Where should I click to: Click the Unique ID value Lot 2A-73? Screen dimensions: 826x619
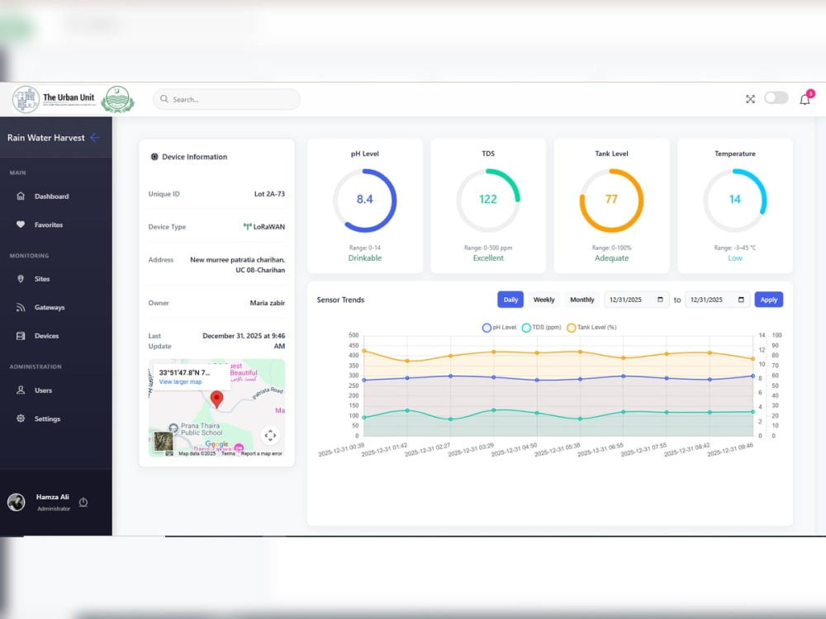point(269,194)
